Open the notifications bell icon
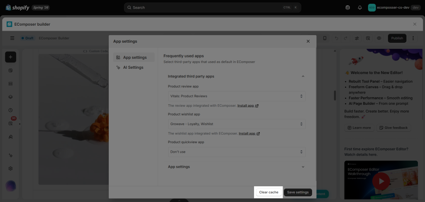 coord(360,7)
